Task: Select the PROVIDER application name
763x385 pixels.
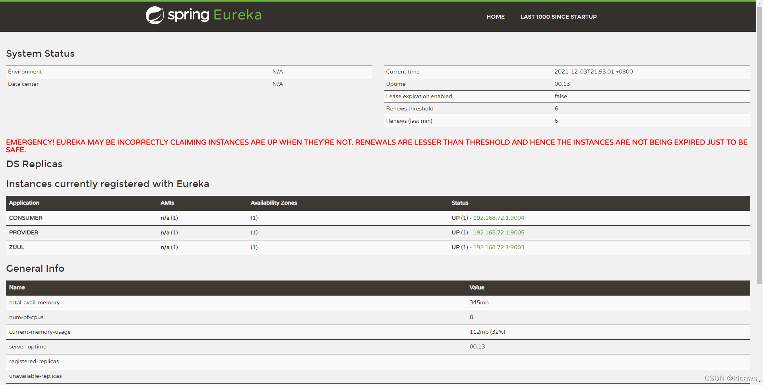Action: tap(24, 232)
